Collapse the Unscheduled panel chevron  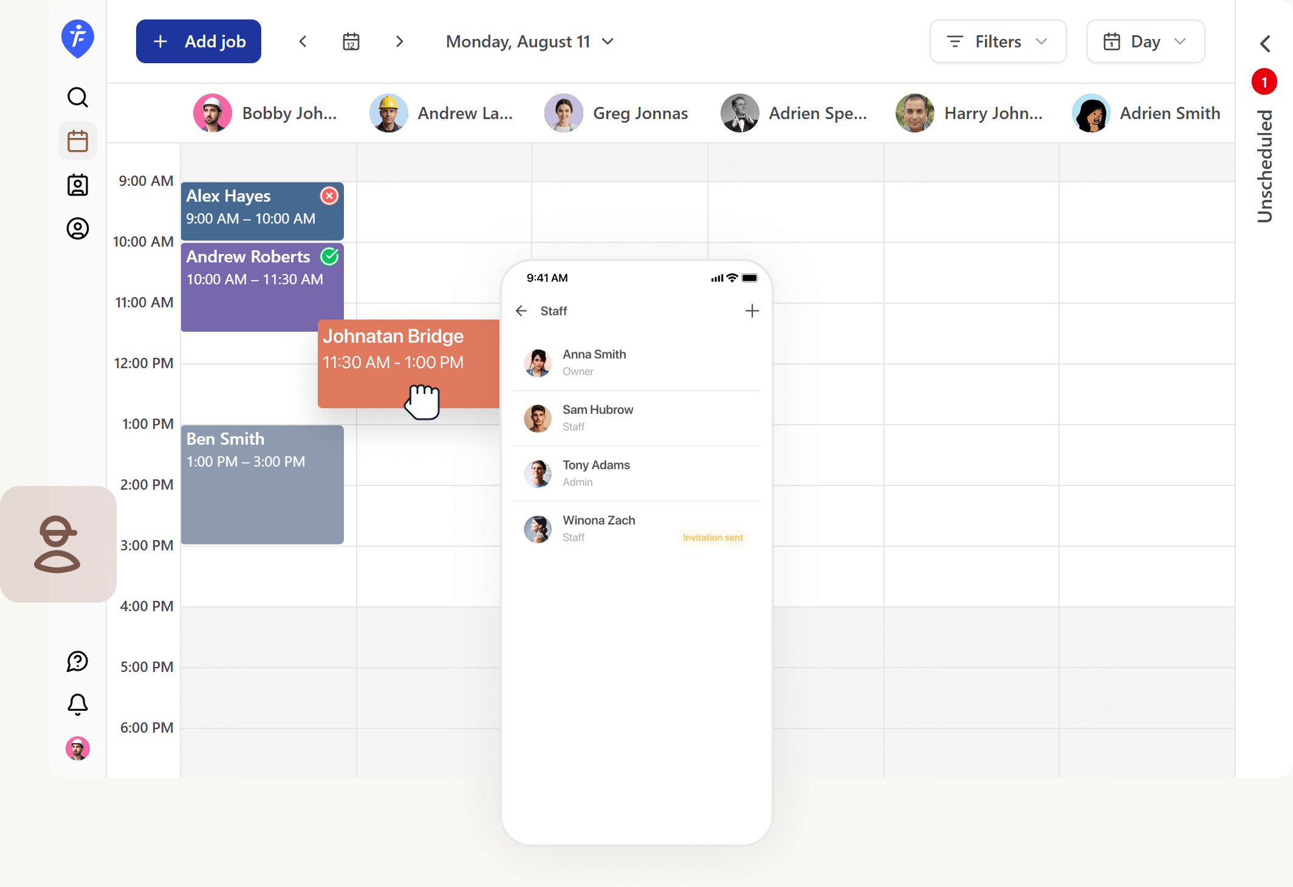tap(1266, 44)
